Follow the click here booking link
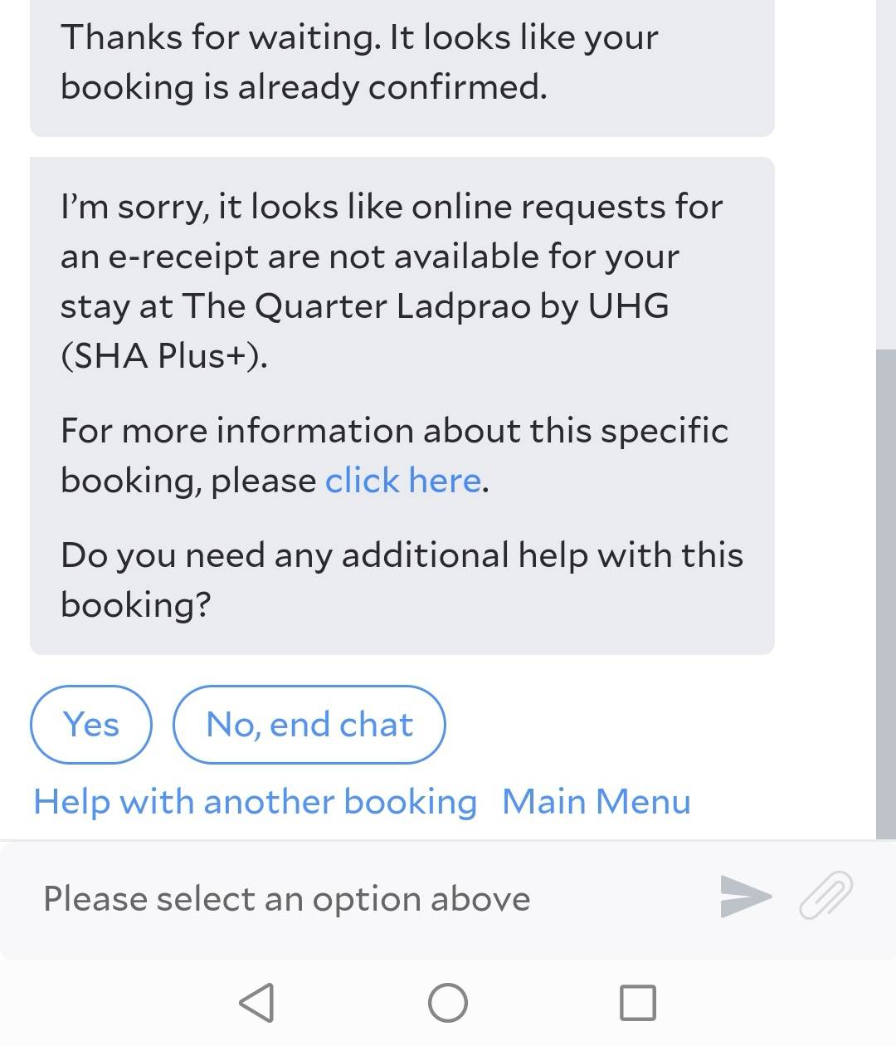Viewport: 896px width, 1046px height. coord(402,481)
